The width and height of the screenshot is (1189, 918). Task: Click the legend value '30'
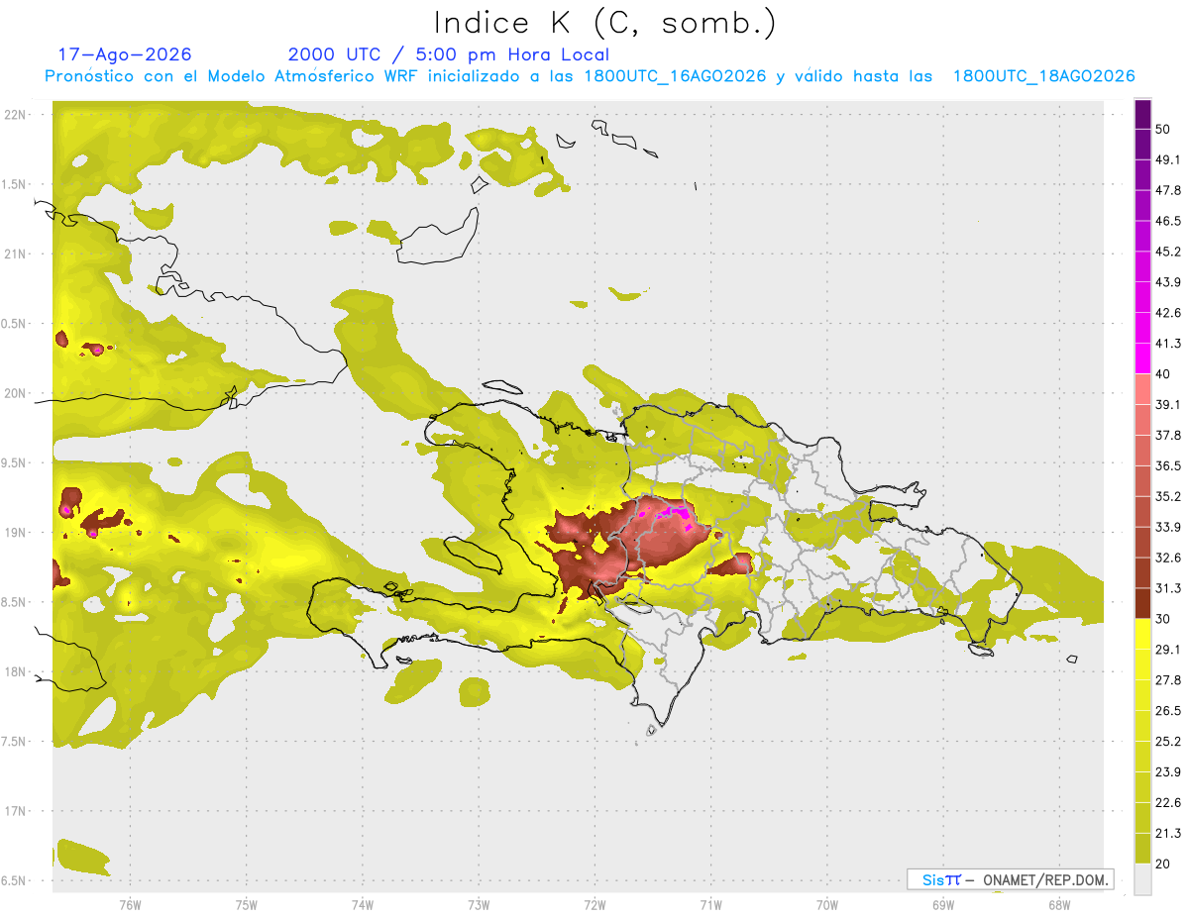tap(1164, 619)
